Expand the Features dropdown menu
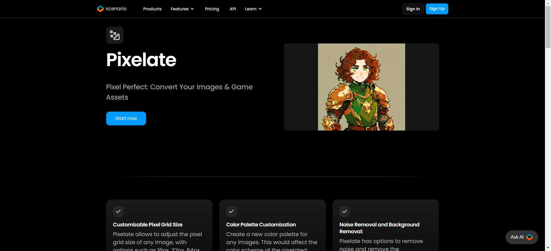 coord(182,9)
